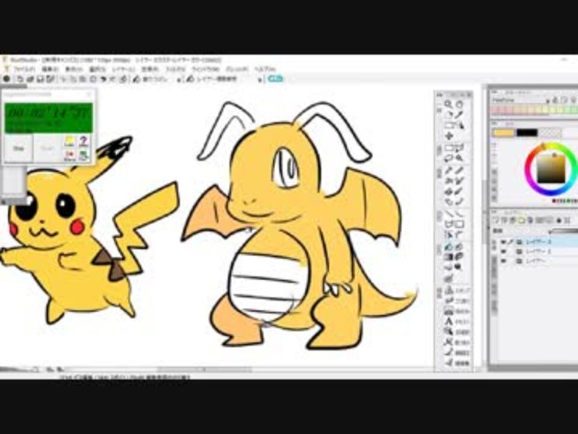Viewport: 578px width, 434px height.
Task: Click the black circle toolbar icon
Action: 7,79
